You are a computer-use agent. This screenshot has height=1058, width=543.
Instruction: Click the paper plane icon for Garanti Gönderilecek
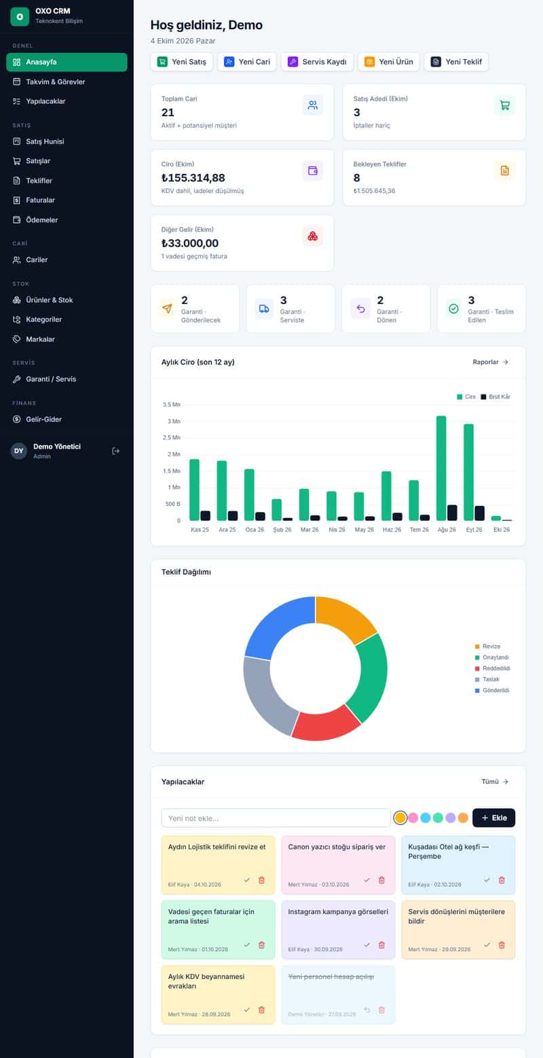click(x=167, y=309)
